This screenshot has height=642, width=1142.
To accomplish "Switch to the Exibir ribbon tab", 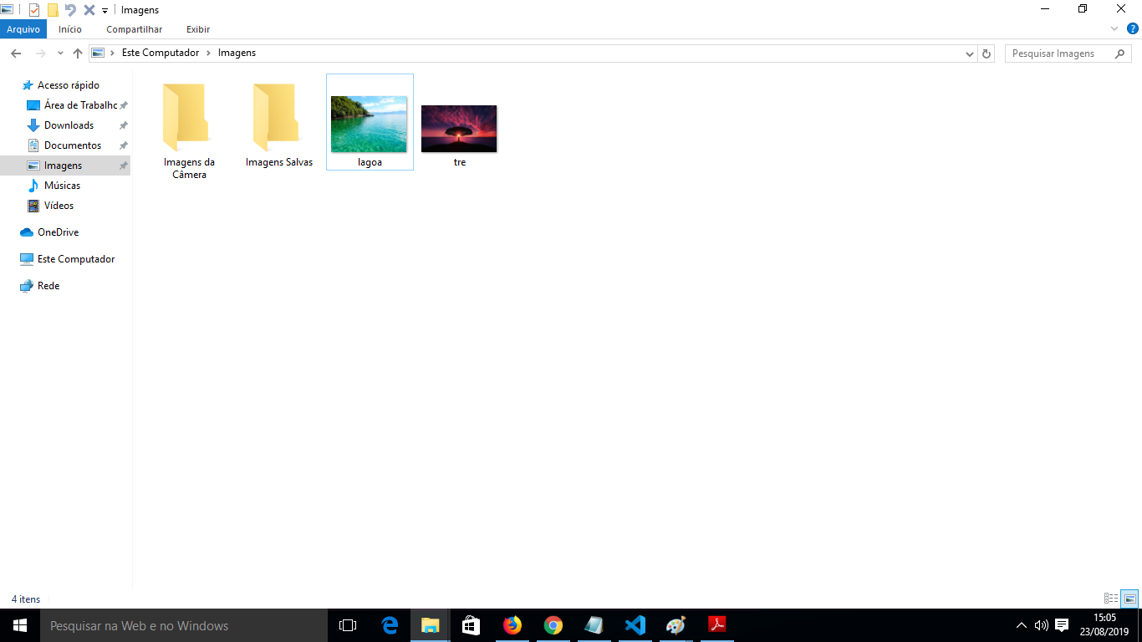I will pyautogui.click(x=198, y=29).
